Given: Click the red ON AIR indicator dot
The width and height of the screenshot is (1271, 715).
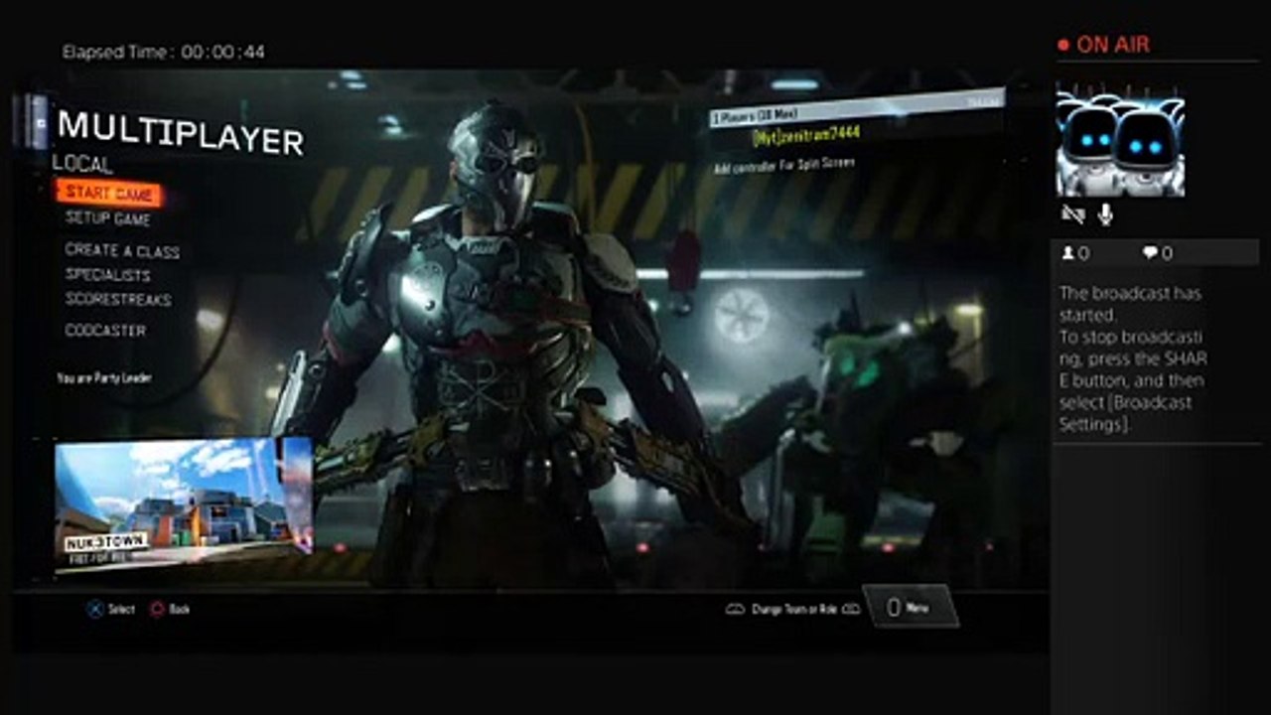Looking at the screenshot, I should tap(1063, 45).
